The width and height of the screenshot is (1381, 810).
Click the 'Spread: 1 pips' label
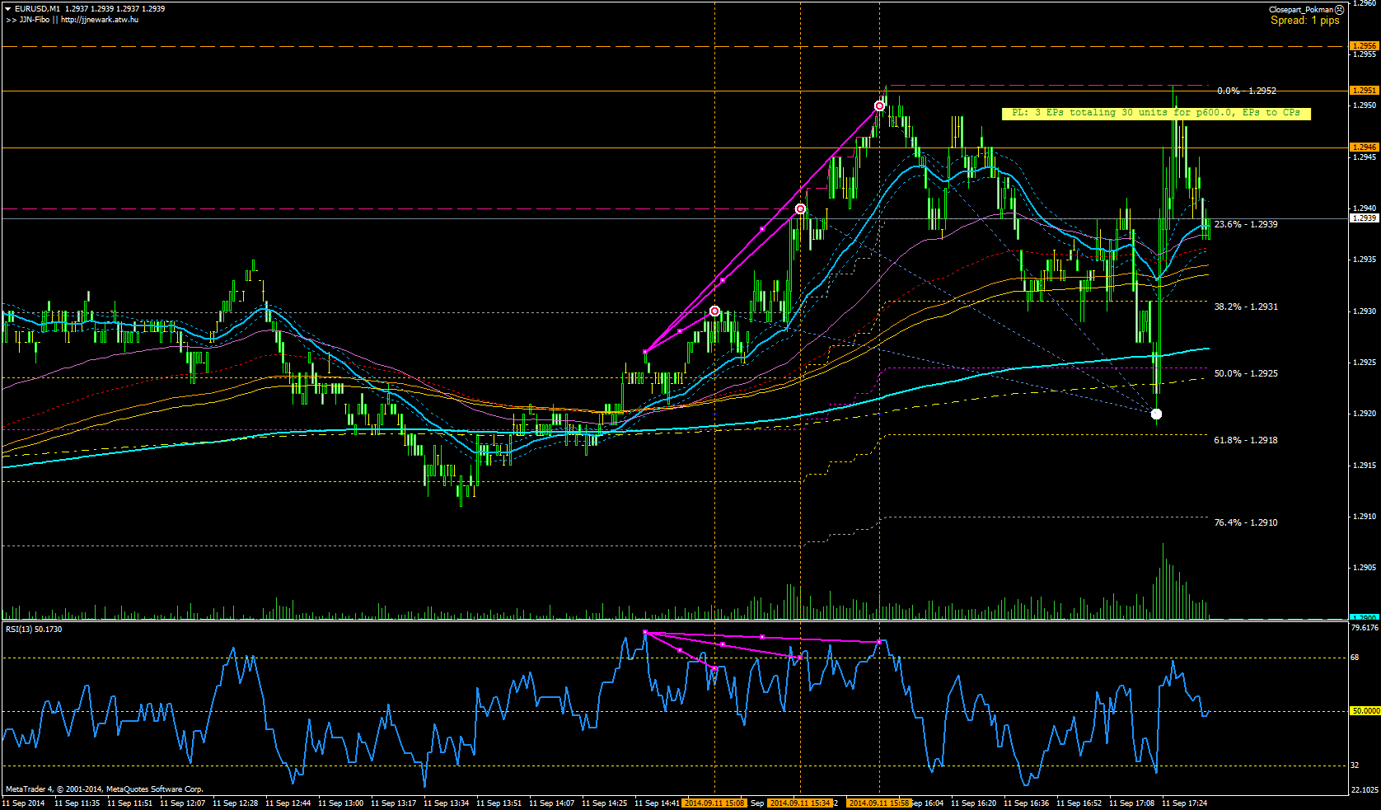[1305, 21]
